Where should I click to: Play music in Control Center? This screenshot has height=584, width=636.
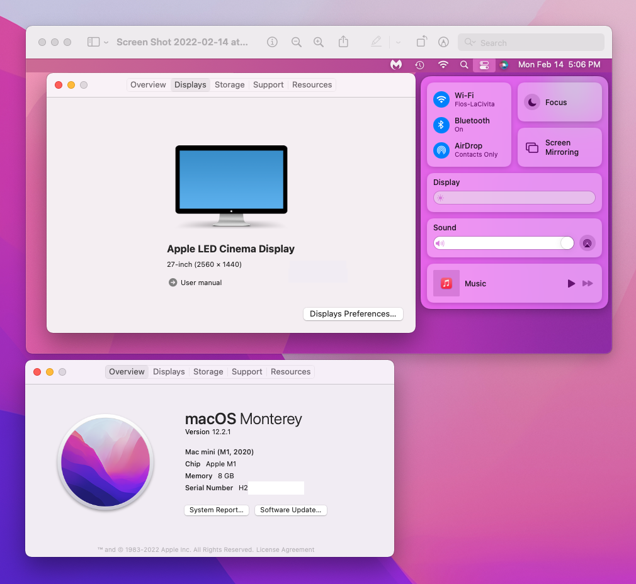pyautogui.click(x=571, y=283)
